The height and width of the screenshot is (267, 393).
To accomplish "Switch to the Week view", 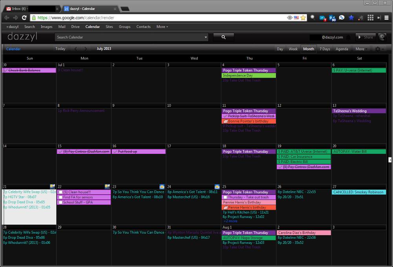I will pos(293,49).
